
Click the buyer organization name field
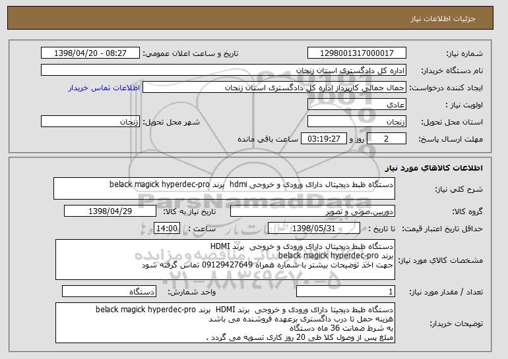[224, 70]
